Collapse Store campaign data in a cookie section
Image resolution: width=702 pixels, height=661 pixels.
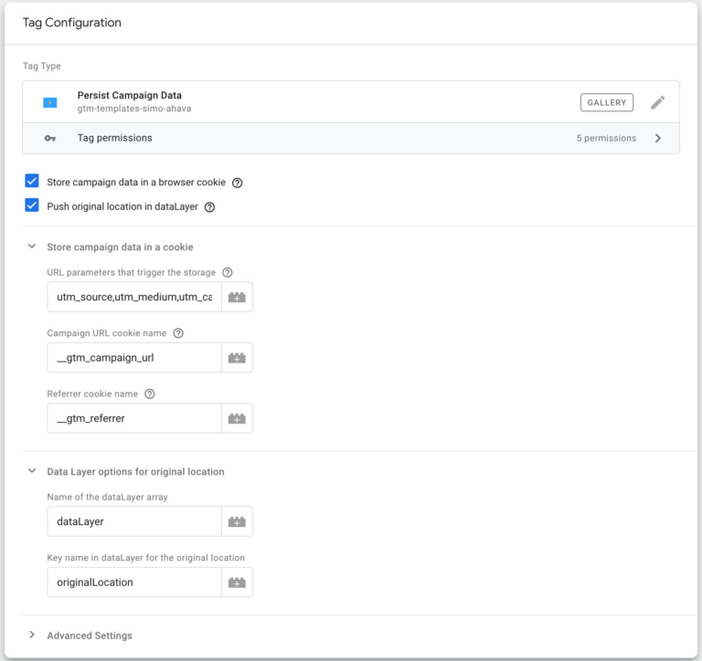pyautogui.click(x=32, y=247)
